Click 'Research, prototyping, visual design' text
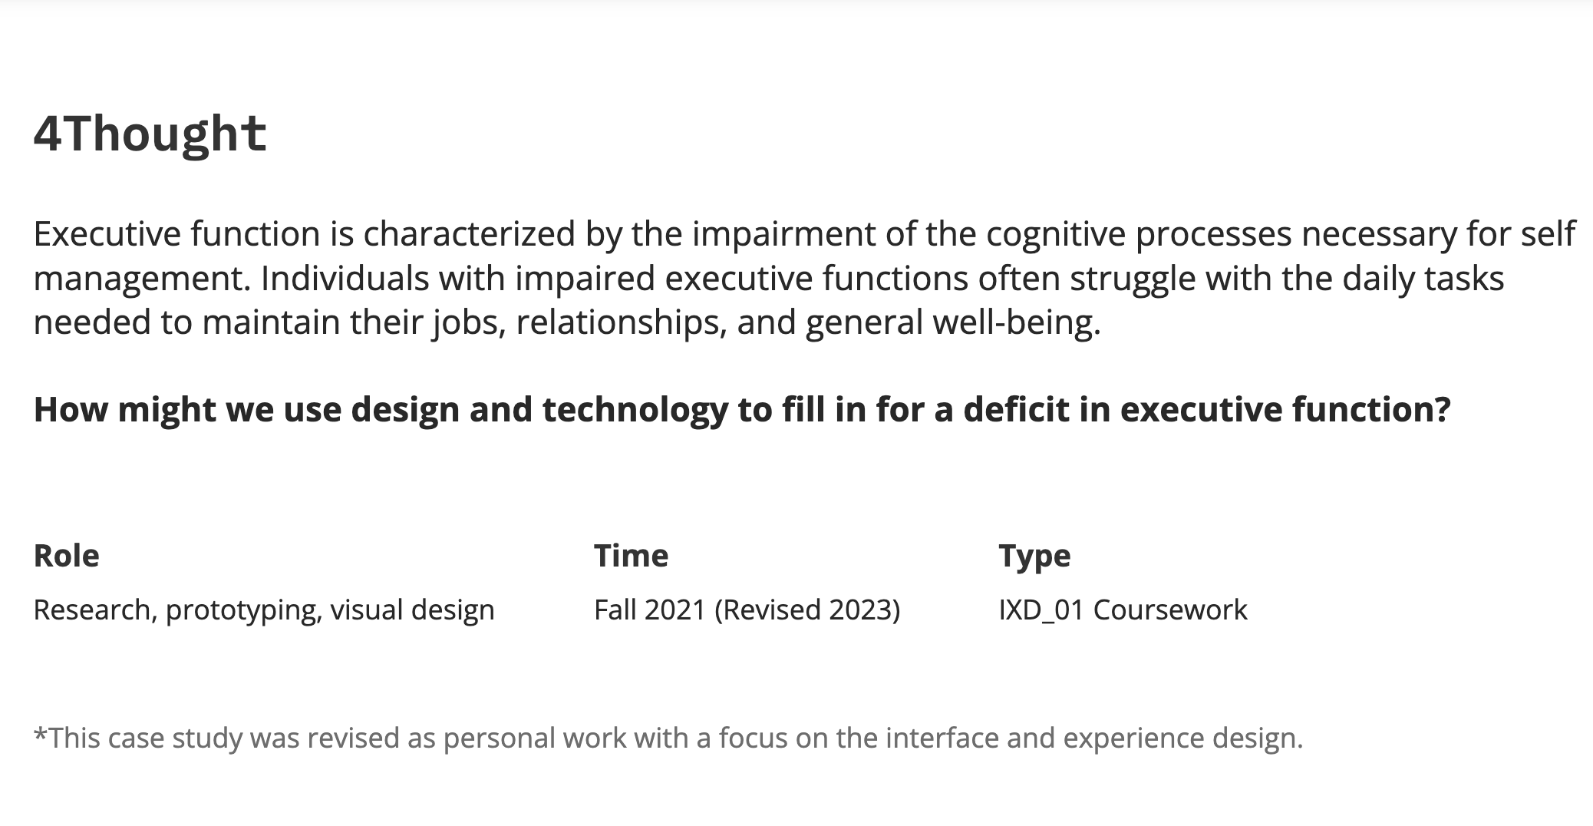 coord(264,610)
